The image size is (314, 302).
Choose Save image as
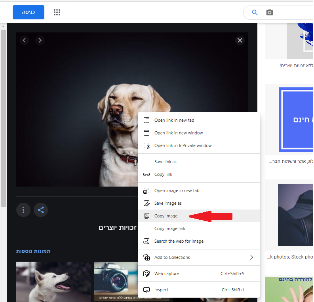click(199, 203)
